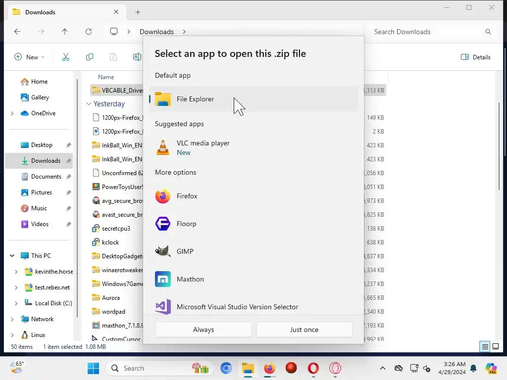Open Copilot preview in the taskbar
The height and width of the screenshot is (380, 507).
point(491,368)
